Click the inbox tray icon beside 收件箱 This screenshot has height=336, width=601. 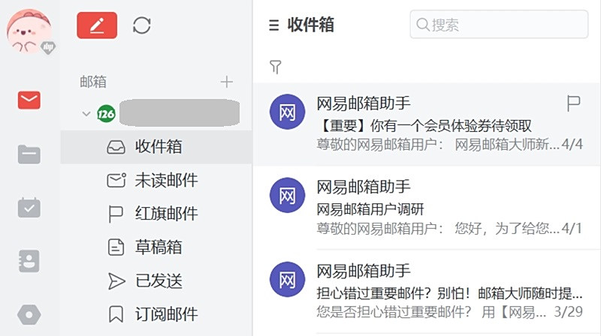pyautogui.click(x=116, y=147)
